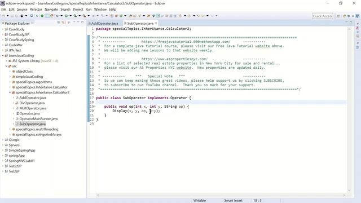This screenshot has width=361, height=203.
Task: Click the New Java Class green icon
Action: pyautogui.click(x=121, y=16)
